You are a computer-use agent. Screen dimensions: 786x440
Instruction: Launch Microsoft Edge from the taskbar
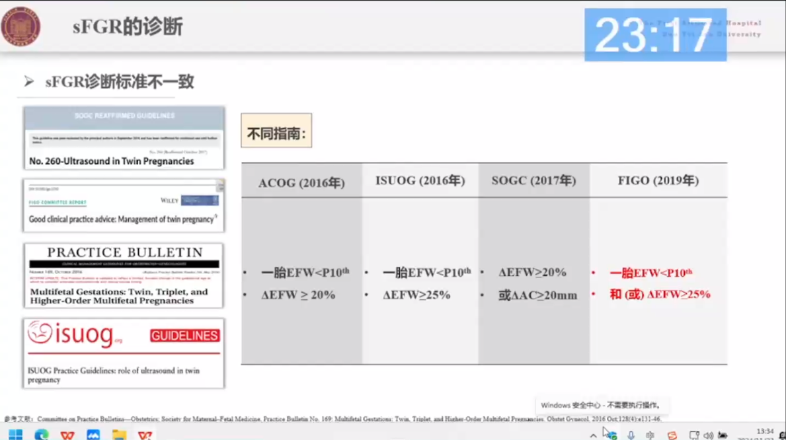[x=41, y=435]
